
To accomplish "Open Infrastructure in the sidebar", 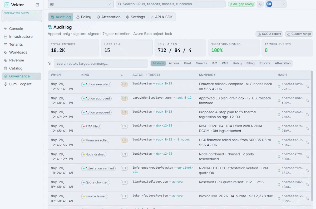I will click(21, 37).
